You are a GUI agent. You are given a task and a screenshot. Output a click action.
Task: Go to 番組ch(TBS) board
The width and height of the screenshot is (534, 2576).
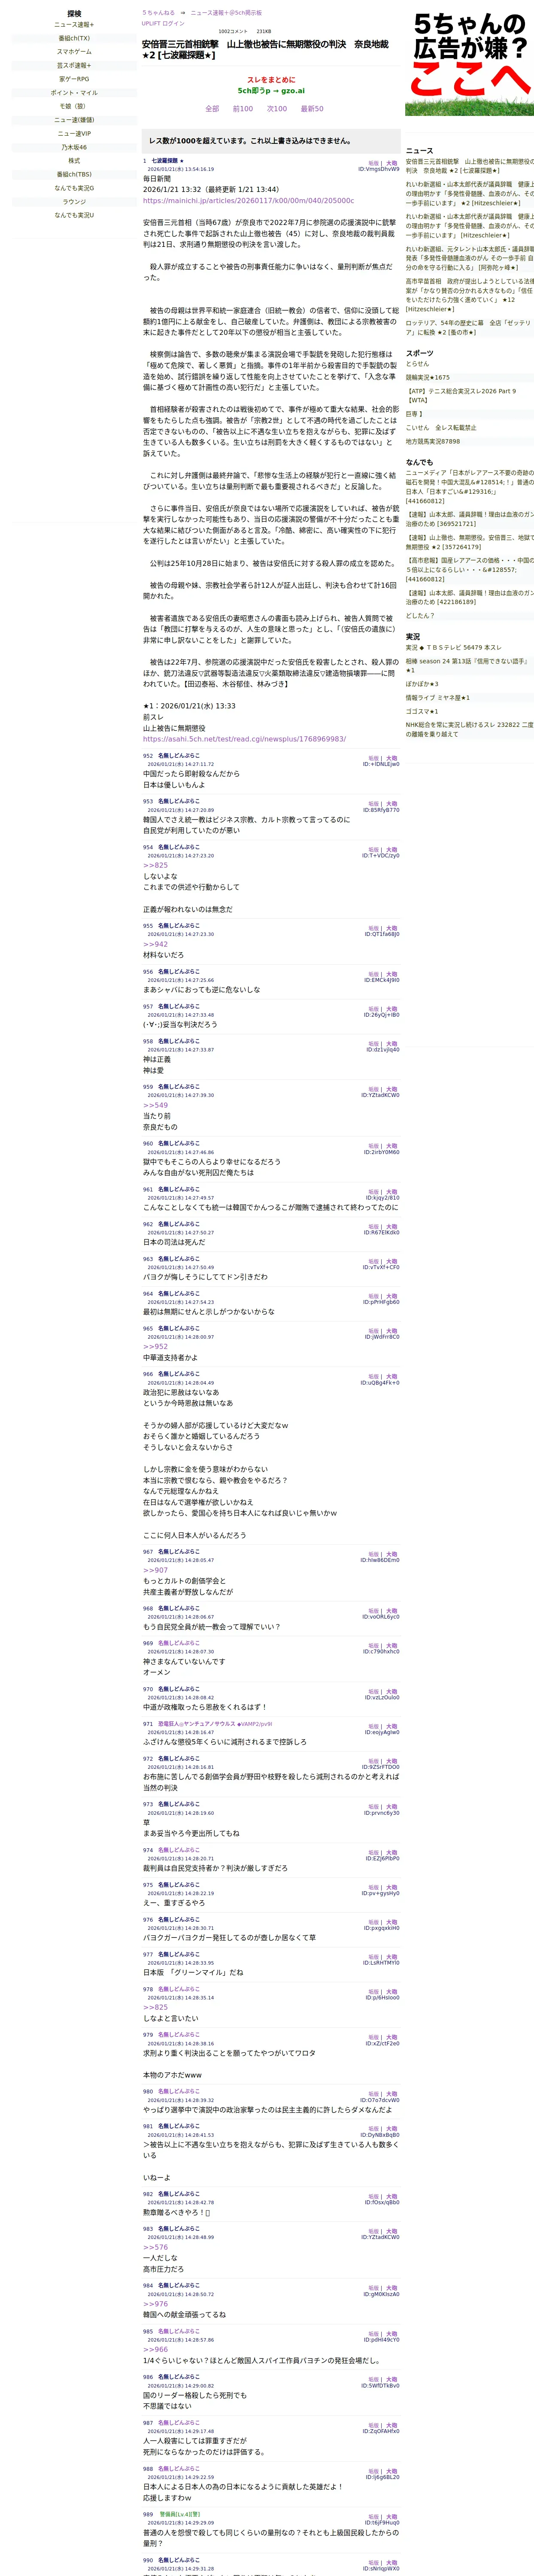[x=74, y=174]
